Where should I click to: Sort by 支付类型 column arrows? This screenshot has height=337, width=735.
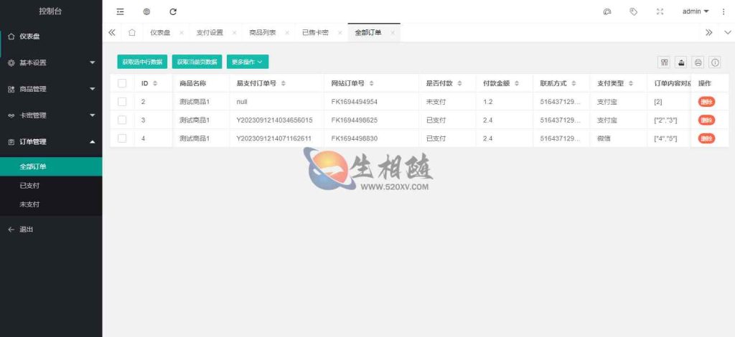click(x=631, y=83)
